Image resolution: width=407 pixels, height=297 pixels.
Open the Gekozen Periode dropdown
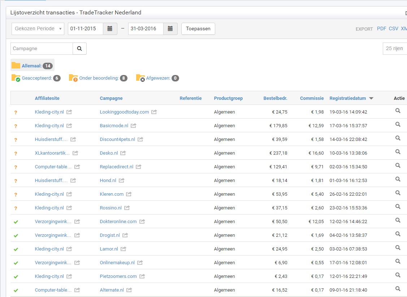pos(38,29)
